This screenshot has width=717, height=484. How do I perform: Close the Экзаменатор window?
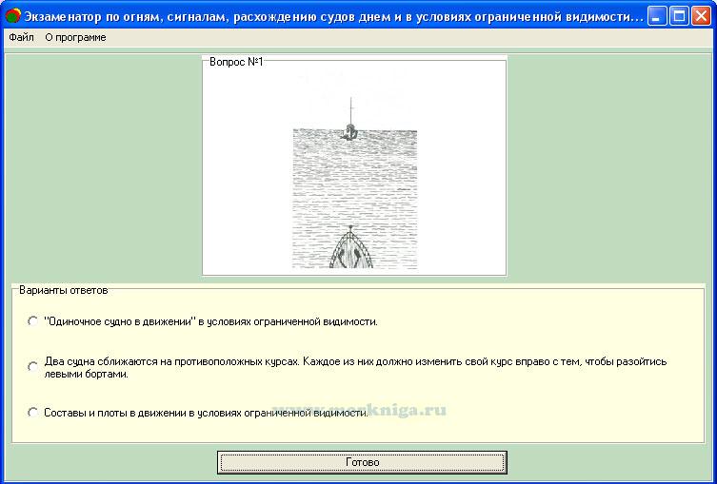pyautogui.click(x=702, y=16)
